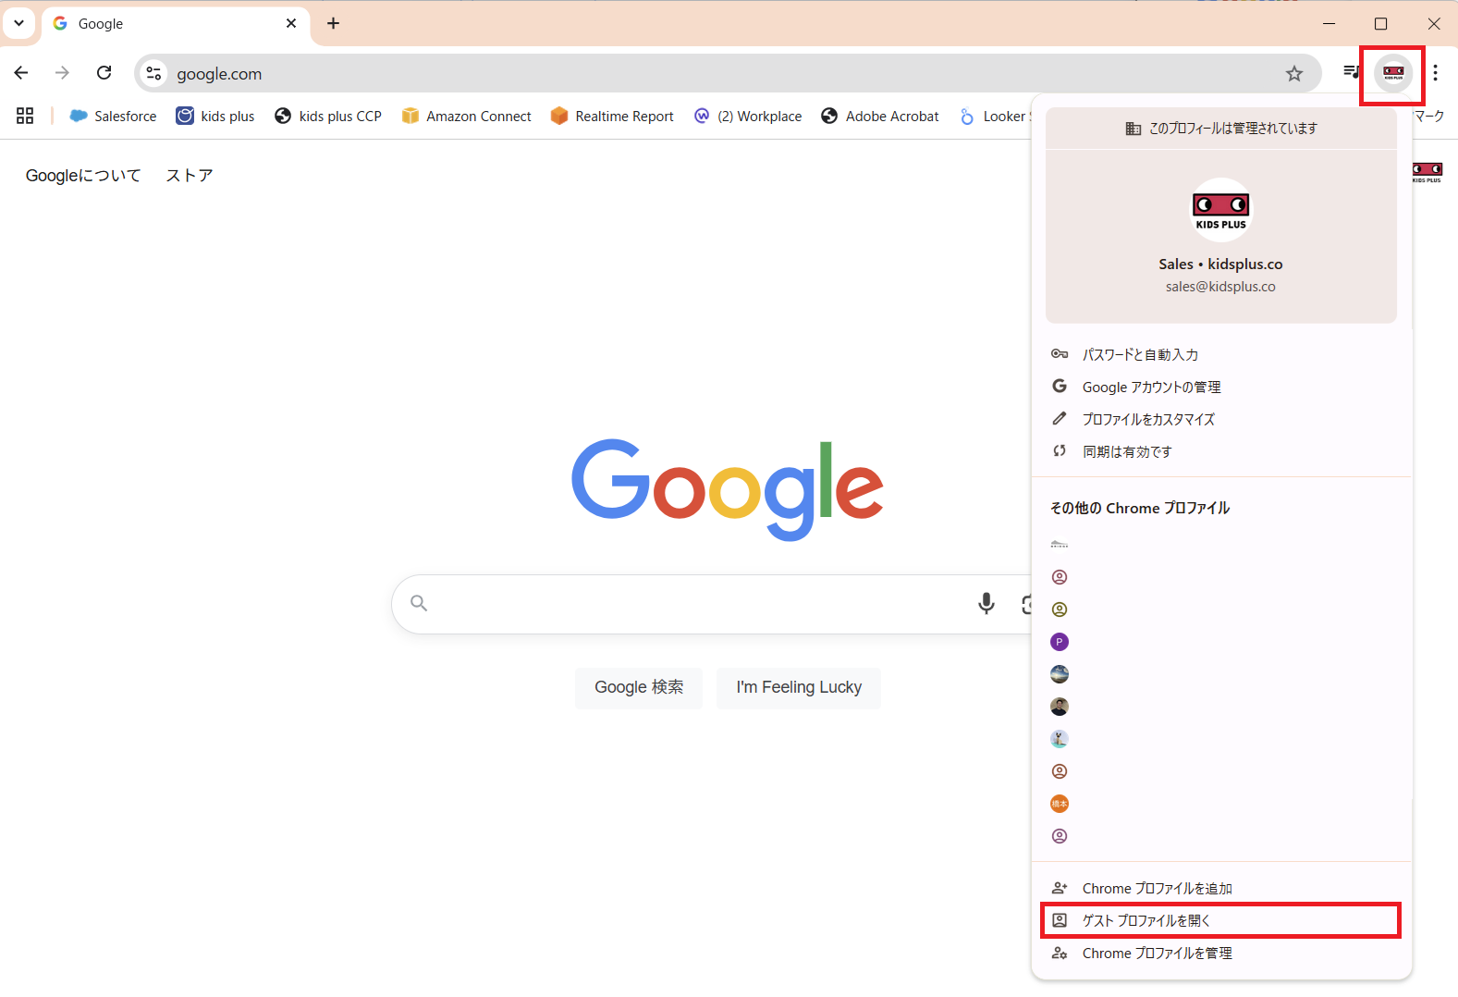Open Chrome's three-dot menu
This screenshot has height=997, width=1458.
[1435, 73]
